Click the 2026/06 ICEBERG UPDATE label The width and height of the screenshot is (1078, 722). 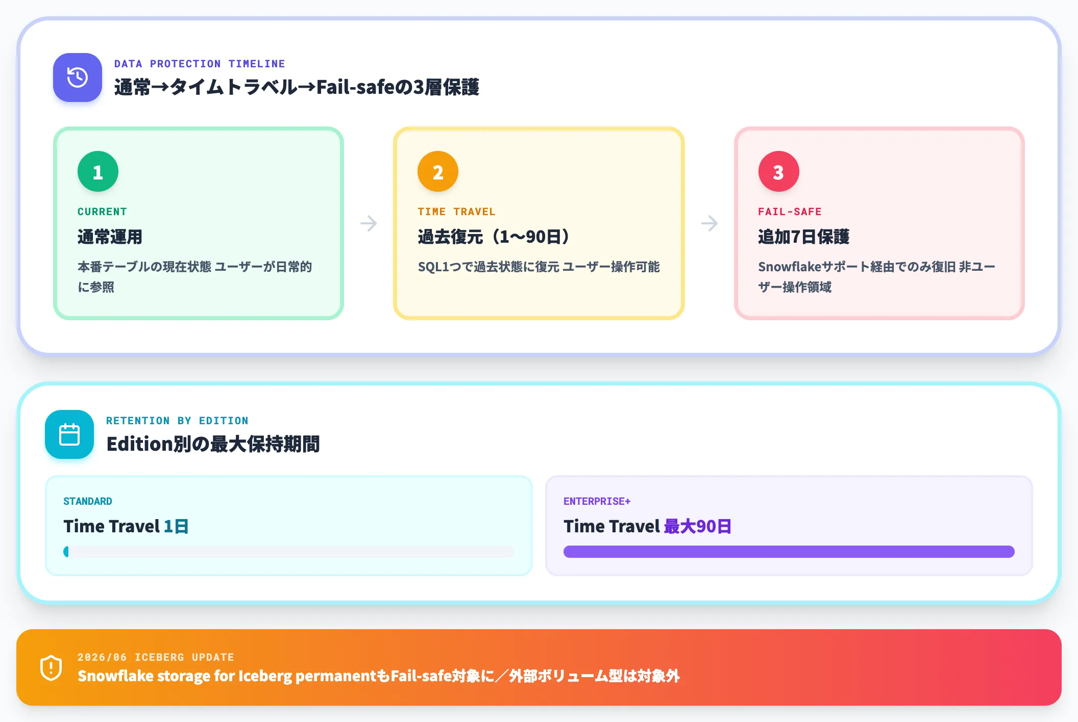coord(156,657)
